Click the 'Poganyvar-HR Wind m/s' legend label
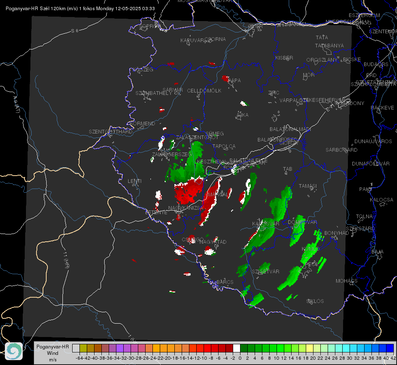 coord(53,353)
